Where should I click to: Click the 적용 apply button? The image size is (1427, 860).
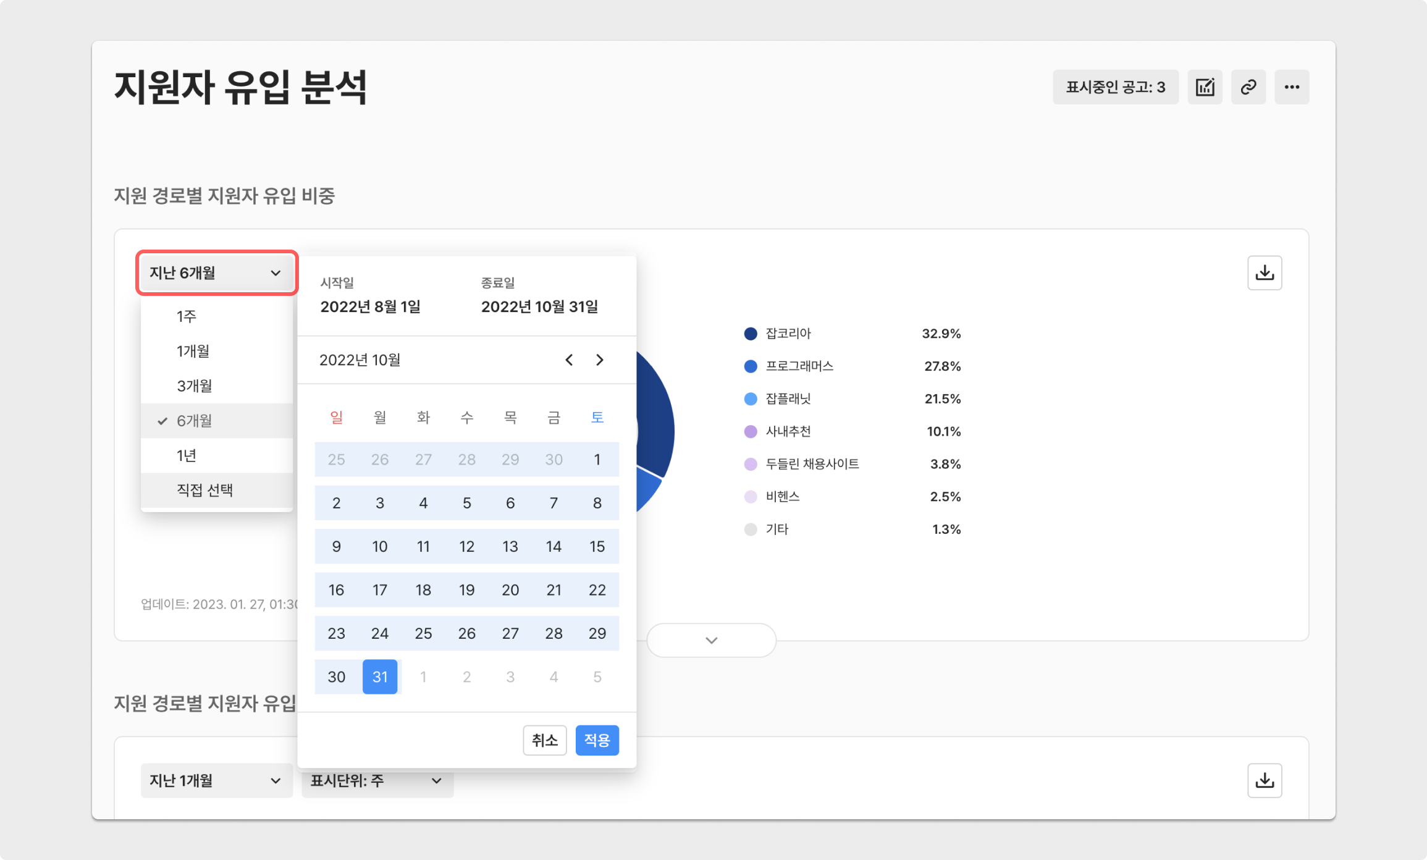[597, 740]
